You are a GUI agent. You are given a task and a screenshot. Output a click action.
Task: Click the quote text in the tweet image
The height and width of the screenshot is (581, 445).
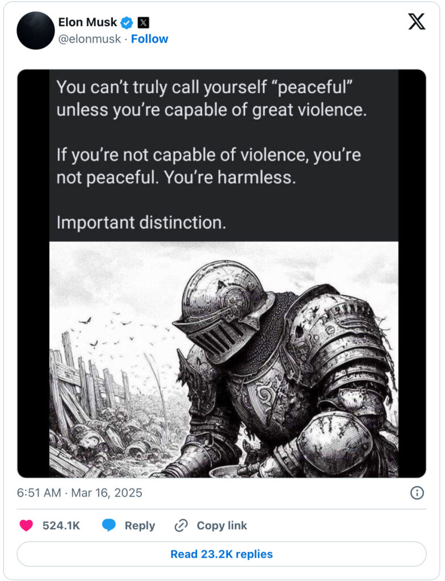[x=211, y=154]
